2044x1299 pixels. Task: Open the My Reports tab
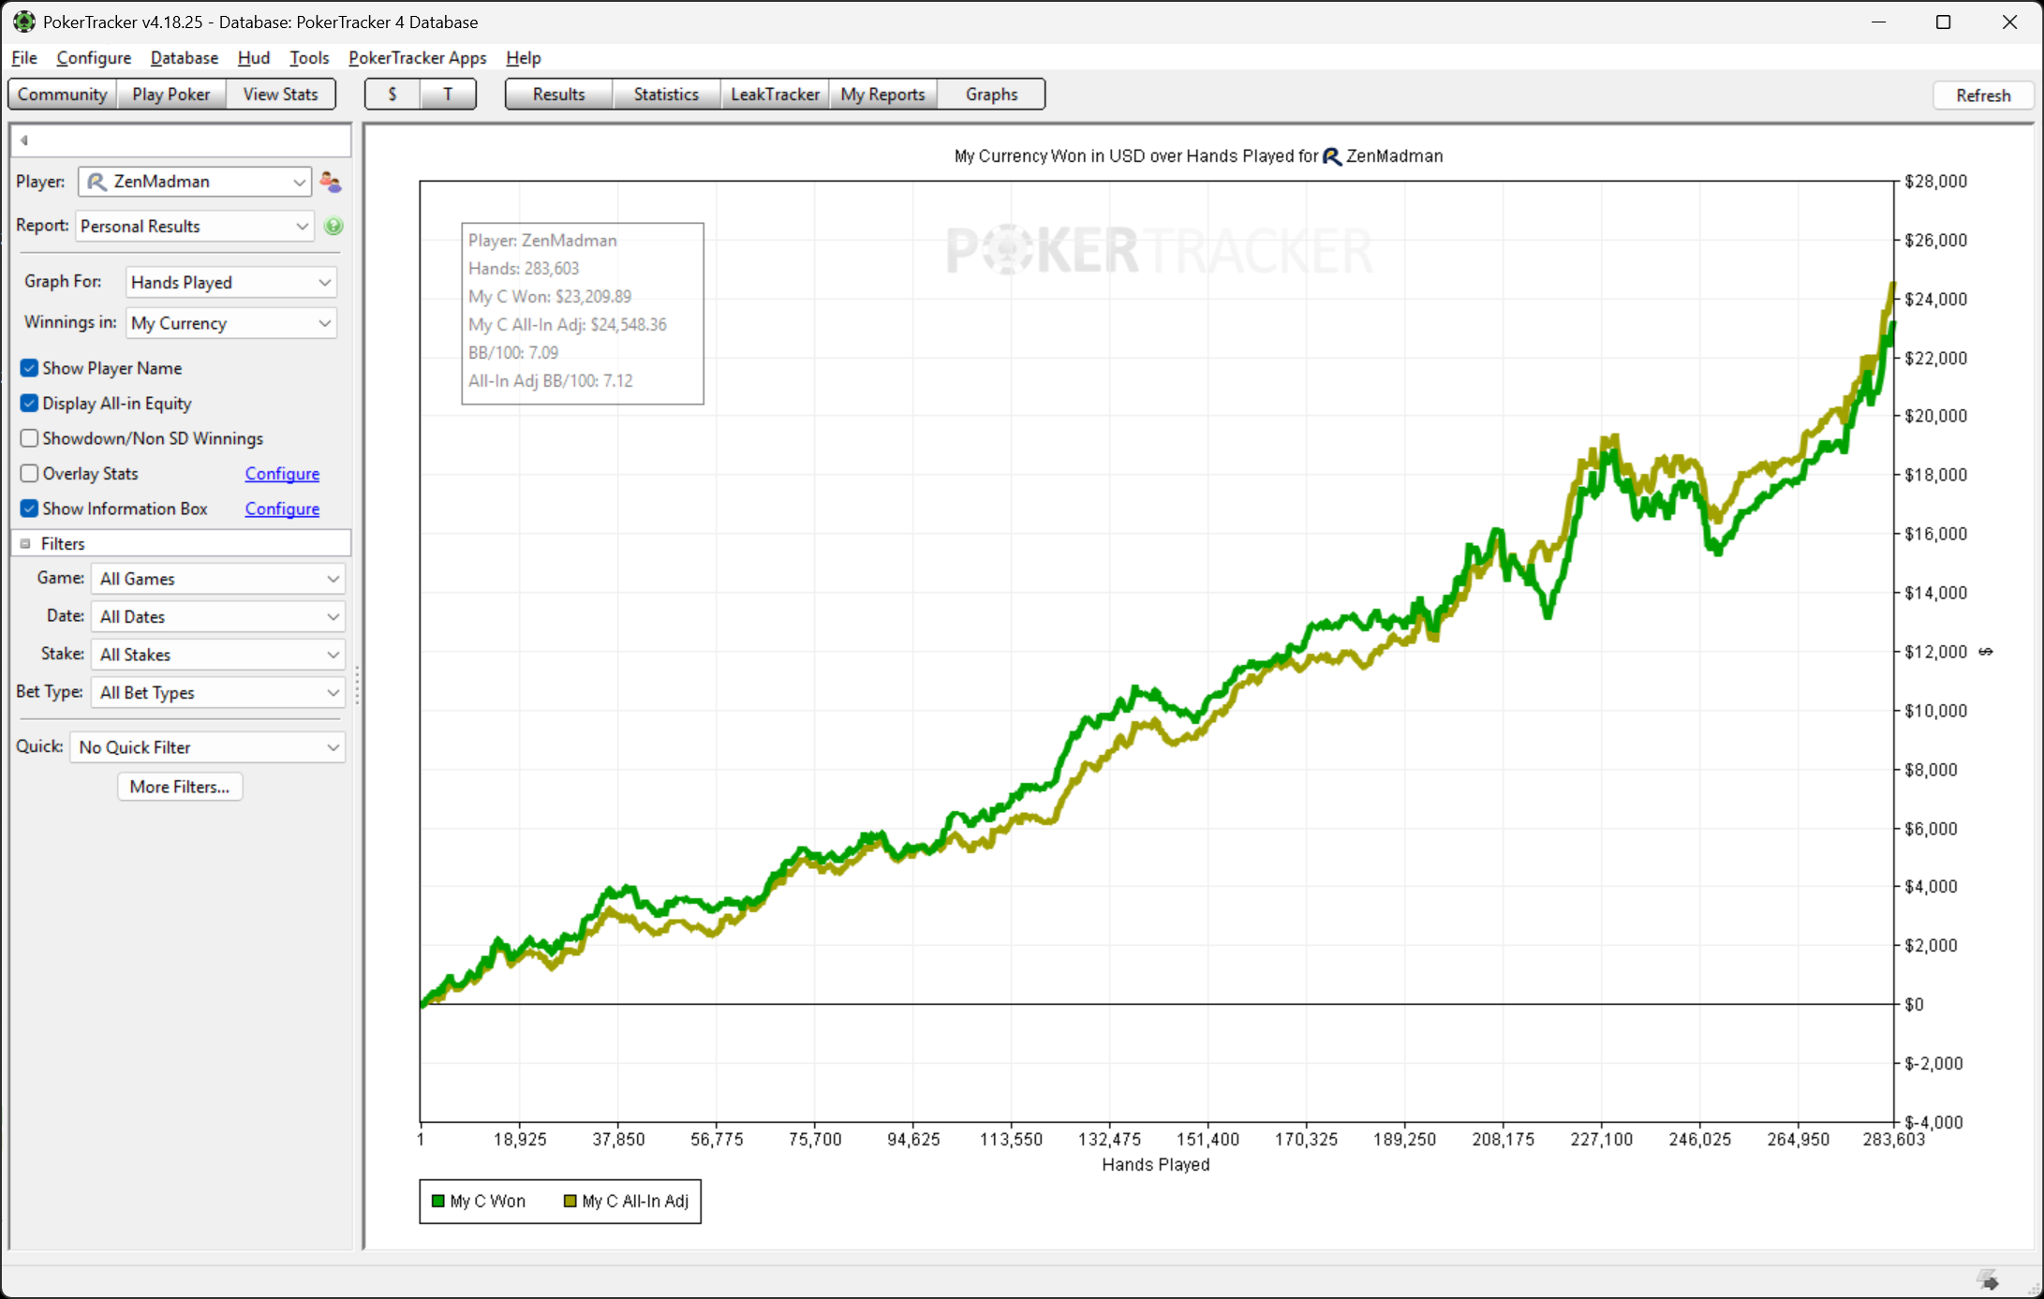pyautogui.click(x=883, y=95)
